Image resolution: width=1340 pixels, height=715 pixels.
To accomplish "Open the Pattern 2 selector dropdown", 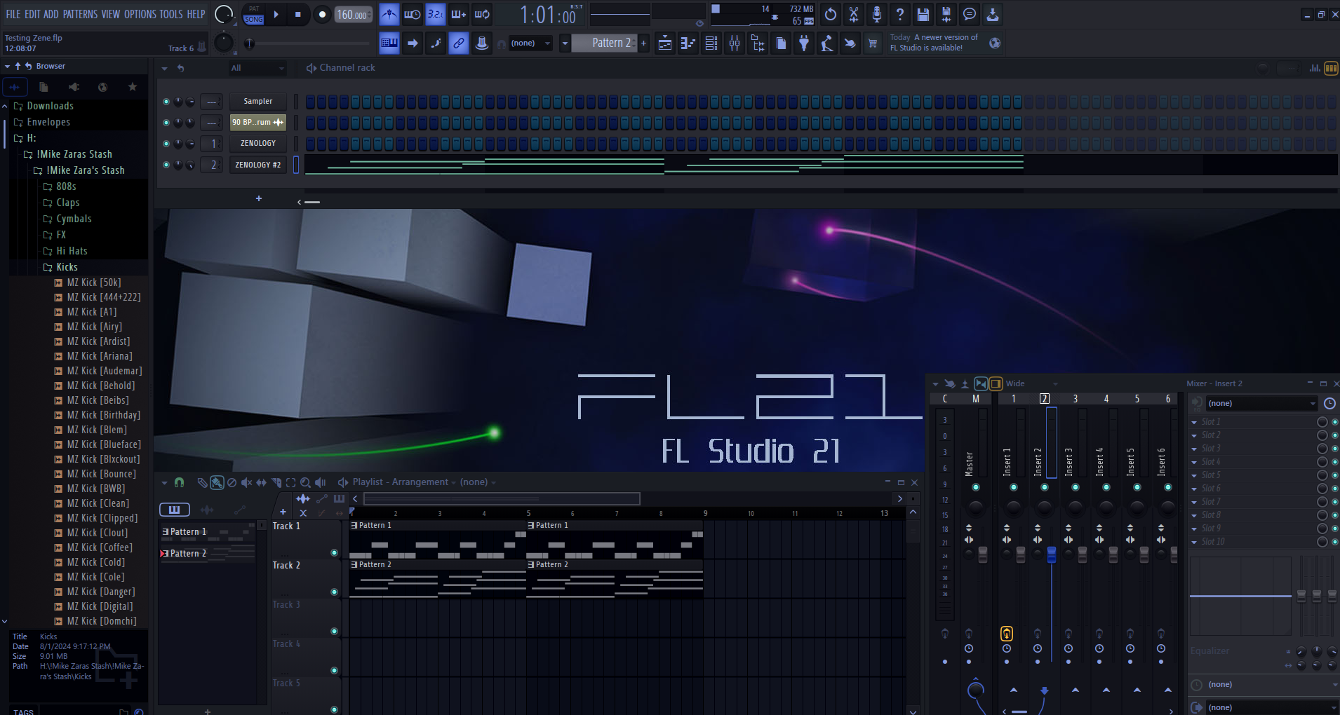I will click(x=565, y=43).
